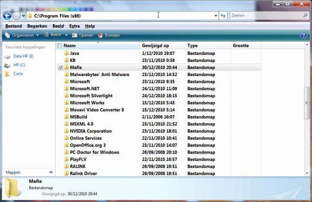Screen dimensions: 312x202
Task: Click the magnifier search icon
Action: 305,15
